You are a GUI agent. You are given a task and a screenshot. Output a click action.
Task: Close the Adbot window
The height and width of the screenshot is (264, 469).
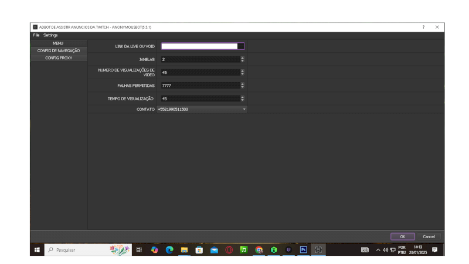[437, 27]
